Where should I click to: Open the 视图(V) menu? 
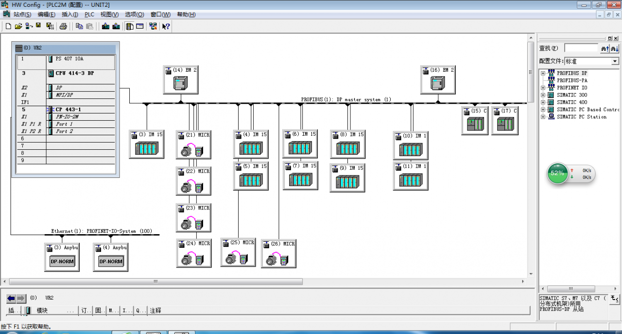109,15
